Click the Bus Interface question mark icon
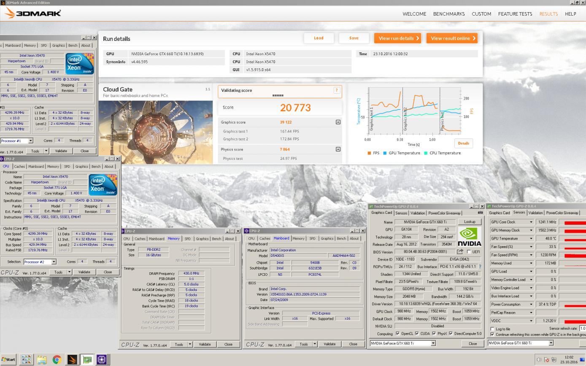 [480, 266]
